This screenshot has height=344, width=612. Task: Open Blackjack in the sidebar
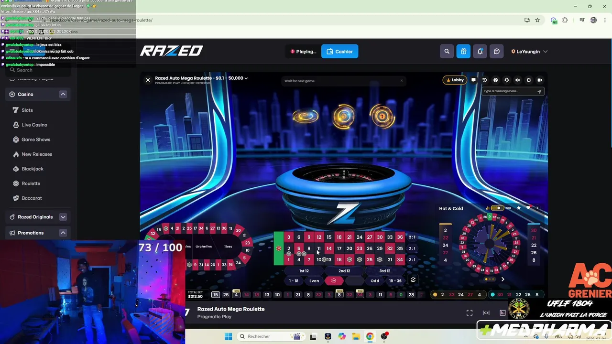(33, 169)
